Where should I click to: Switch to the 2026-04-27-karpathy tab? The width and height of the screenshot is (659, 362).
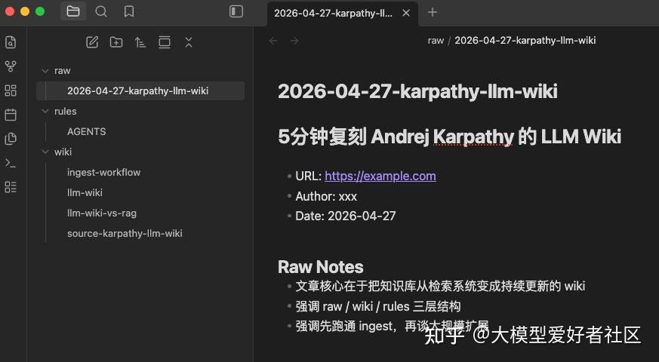pos(333,13)
